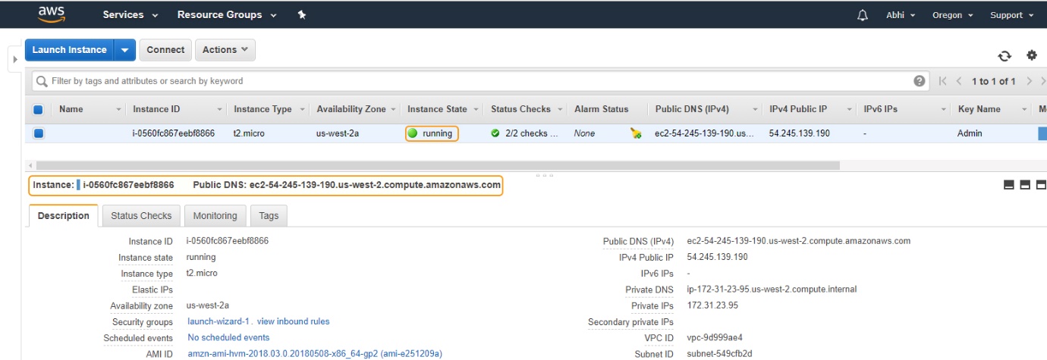Click 54.245.139.190 in the table row
The width and height of the screenshot is (1047, 360).
point(800,133)
